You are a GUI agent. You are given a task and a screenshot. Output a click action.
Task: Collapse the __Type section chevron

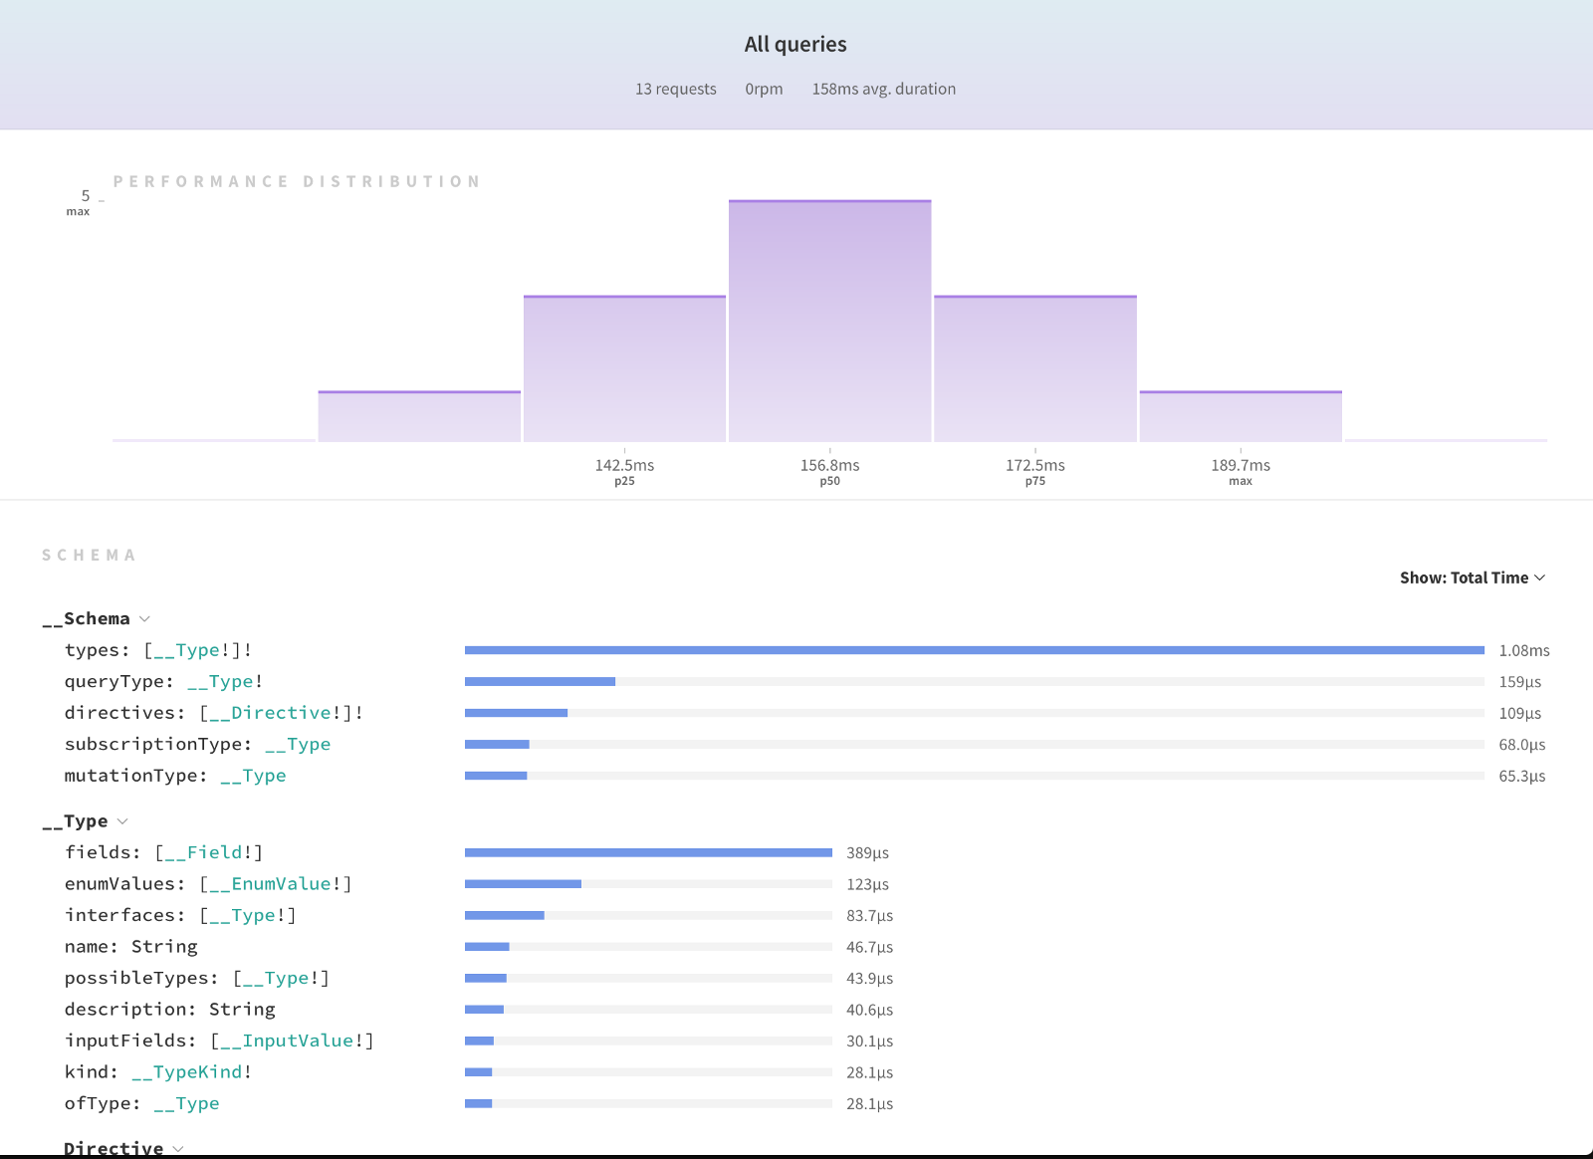122,821
